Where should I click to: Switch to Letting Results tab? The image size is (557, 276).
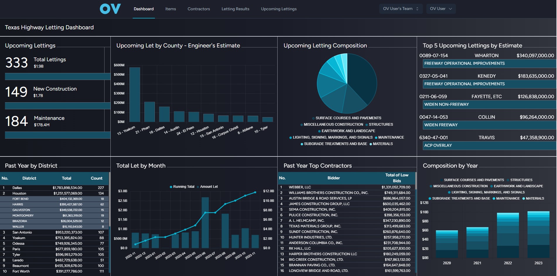tap(235, 9)
